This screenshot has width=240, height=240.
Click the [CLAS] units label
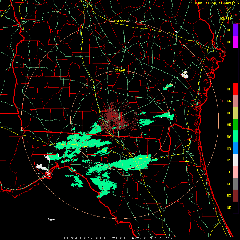click(x=225, y=18)
